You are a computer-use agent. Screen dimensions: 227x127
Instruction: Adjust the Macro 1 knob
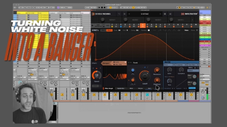pyautogui.click(x=102, y=20)
